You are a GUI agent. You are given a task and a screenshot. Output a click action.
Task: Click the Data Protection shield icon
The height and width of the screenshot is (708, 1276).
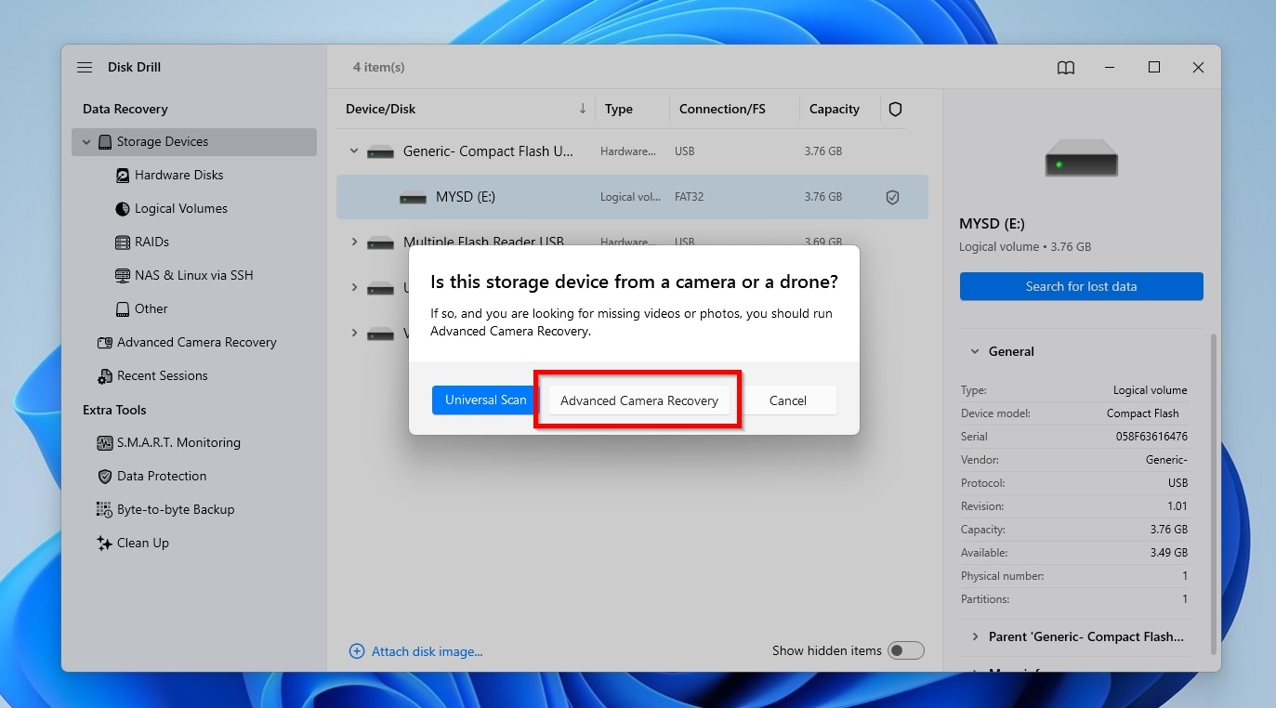click(x=105, y=476)
